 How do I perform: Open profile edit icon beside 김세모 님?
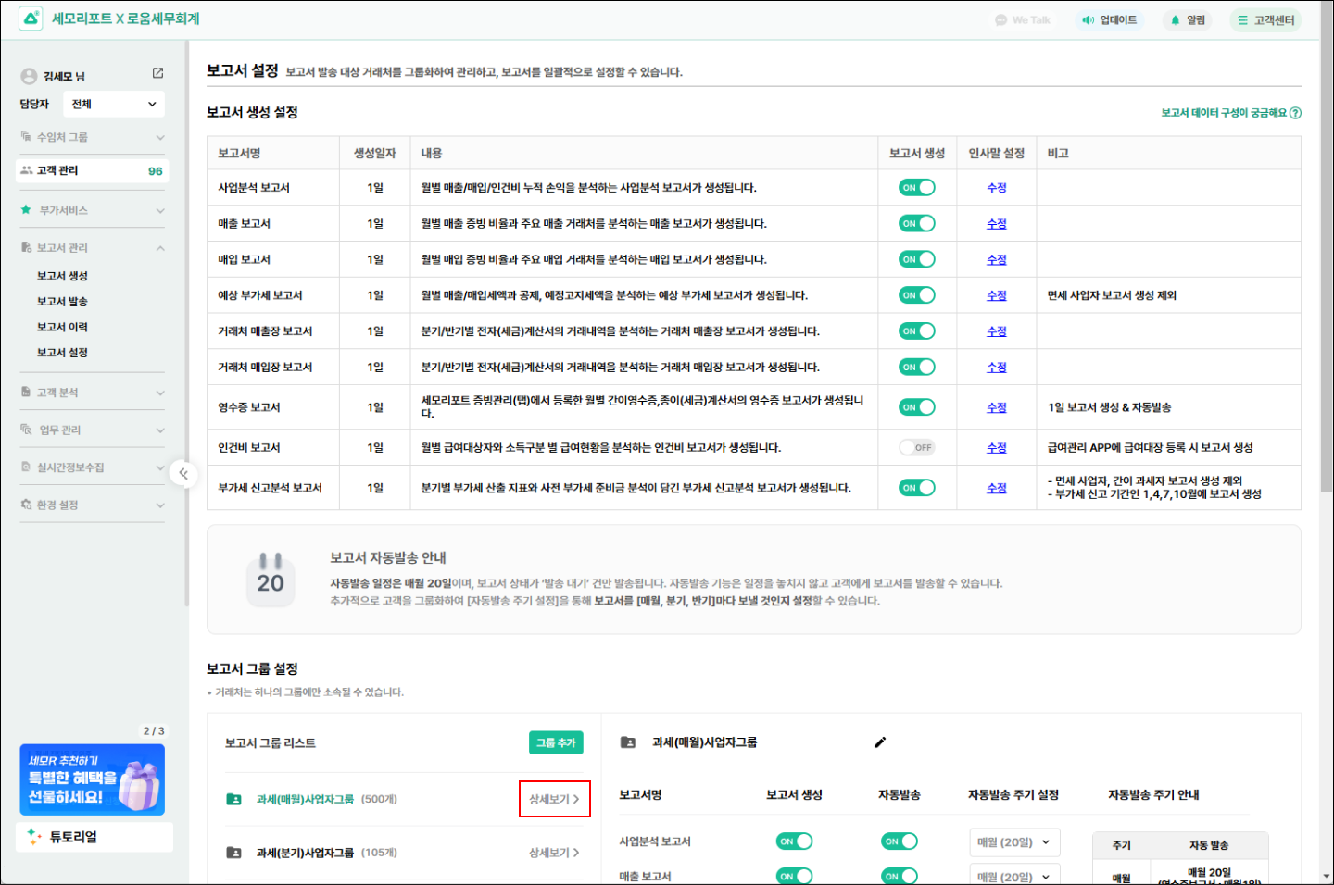click(x=157, y=73)
